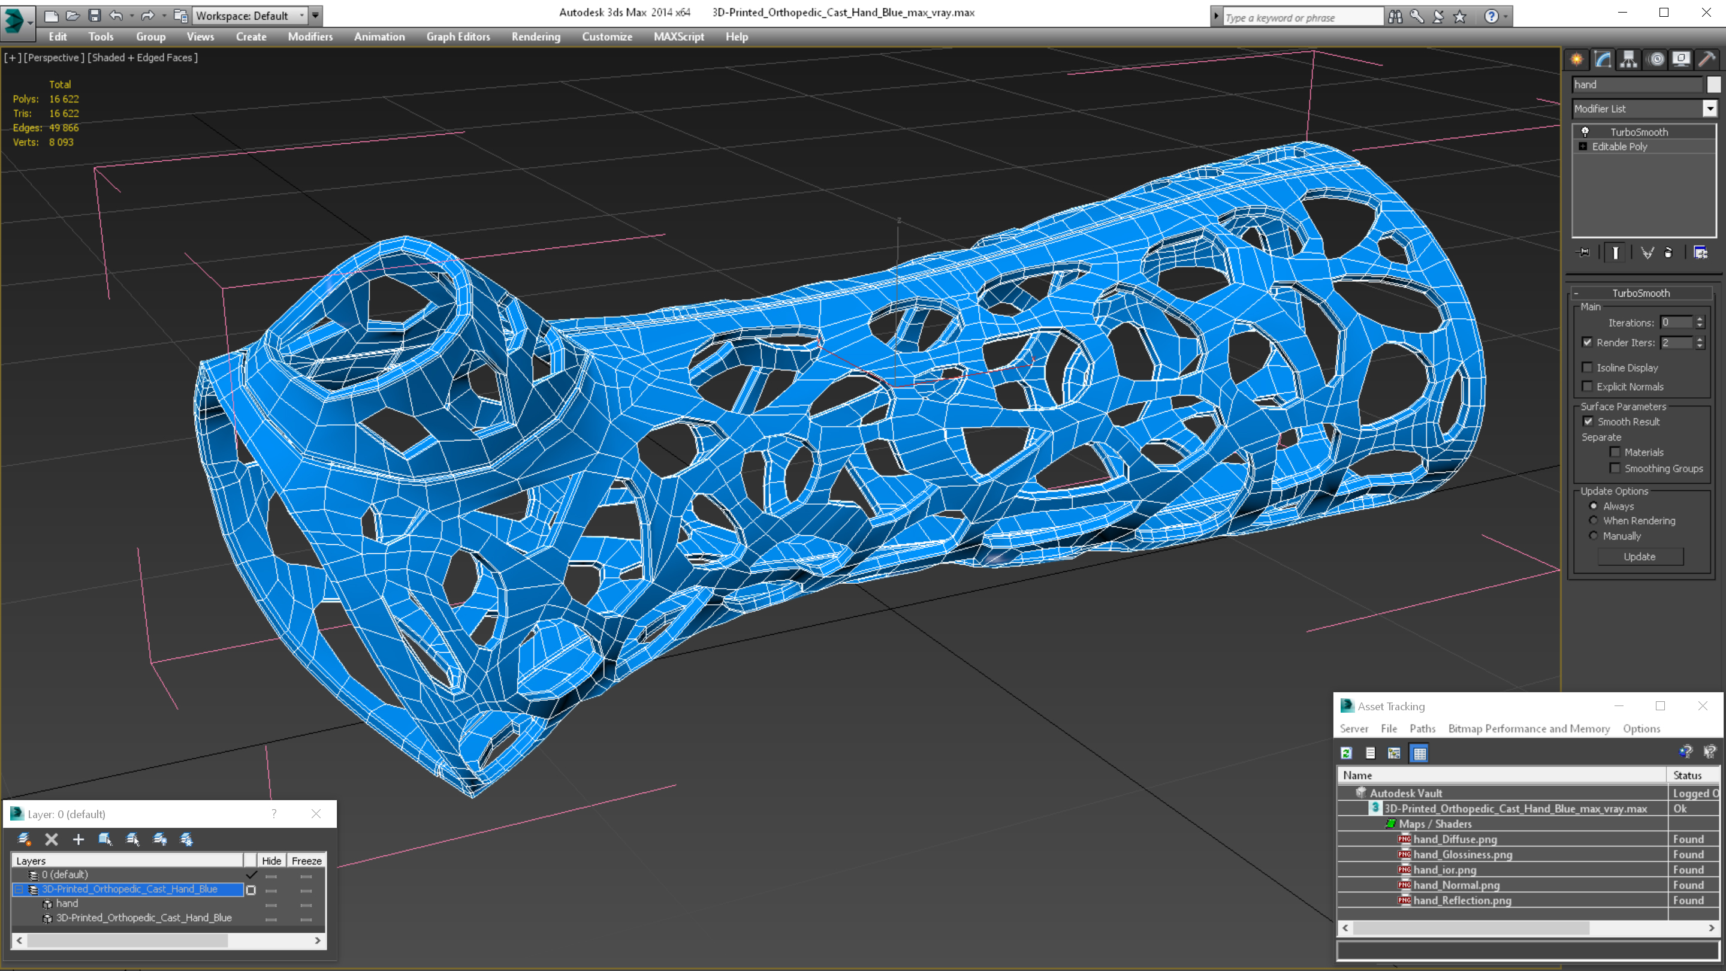This screenshot has width=1726, height=971.
Task: Open the Utilities hammer tab
Action: point(1707,59)
